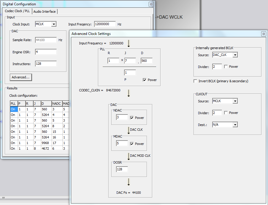Viewport: 268px width, 205px height.
Task: Select the NADC value 16 cell
Action: point(57,137)
